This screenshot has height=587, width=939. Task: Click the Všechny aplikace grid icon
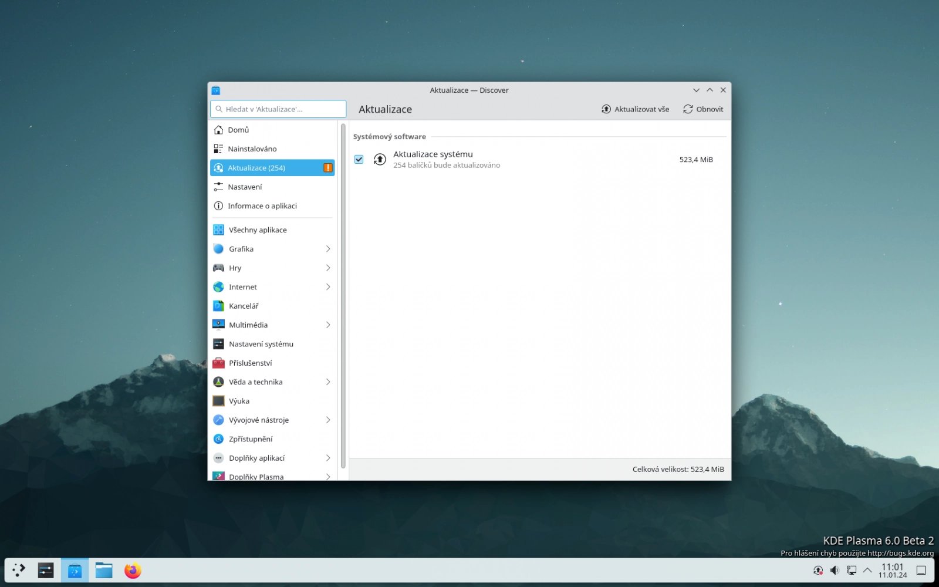(x=218, y=230)
